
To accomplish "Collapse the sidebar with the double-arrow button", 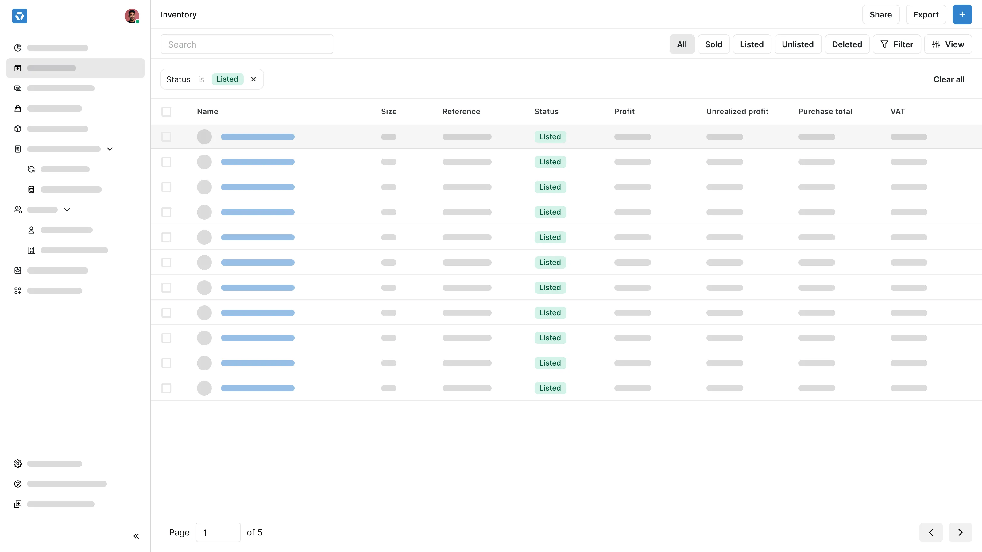I will pyautogui.click(x=136, y=536).
